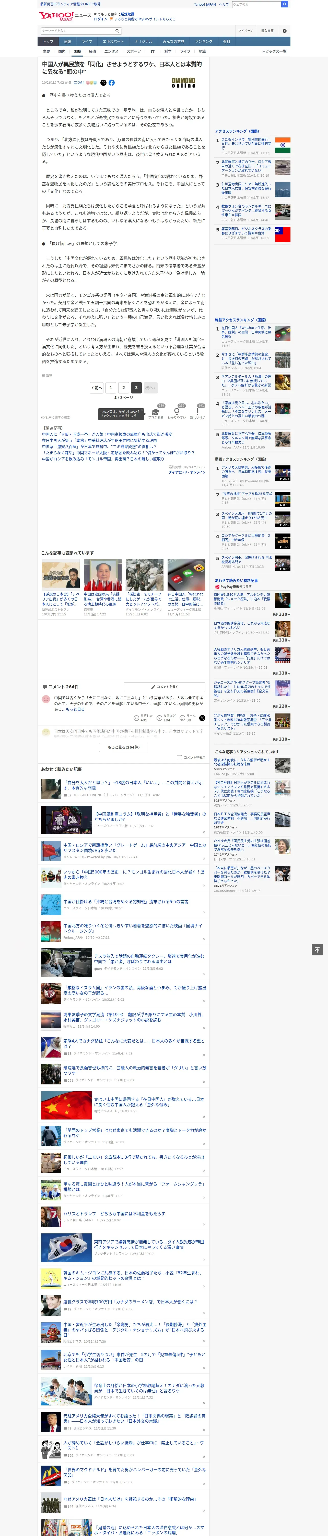Open マイページ
This screenshot has width=328, height=1536.
245,31
